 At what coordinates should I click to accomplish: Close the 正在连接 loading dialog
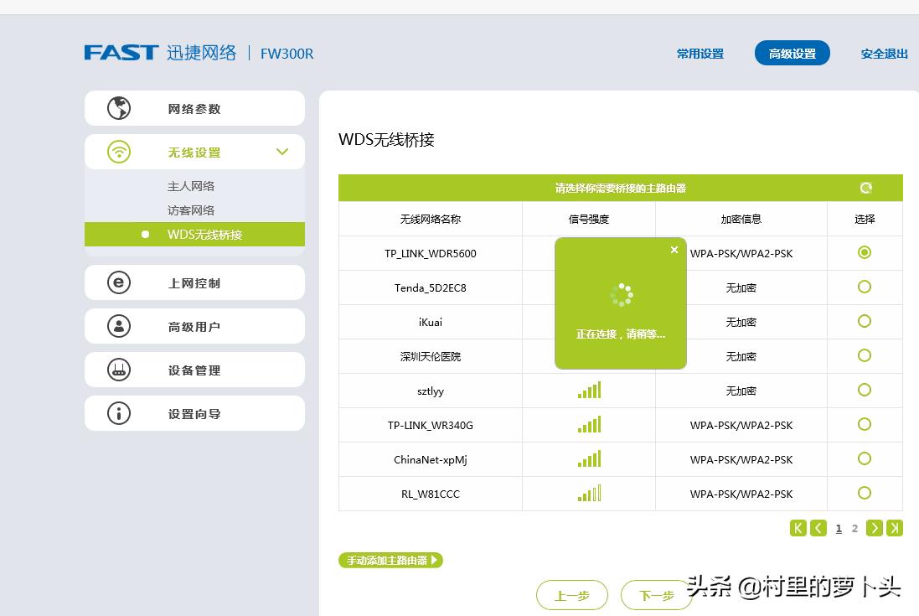click(674, 249)
